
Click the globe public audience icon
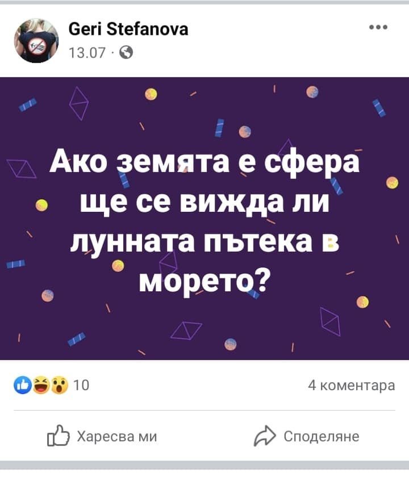(x=126, y=53)
